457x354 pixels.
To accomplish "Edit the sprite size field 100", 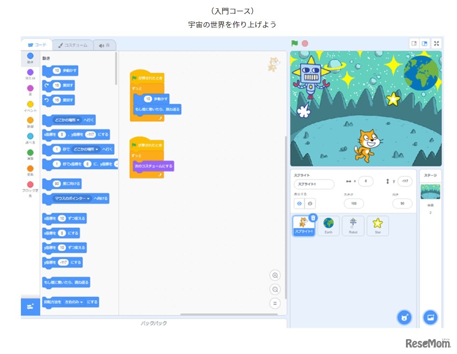I will tap(354, 203).
